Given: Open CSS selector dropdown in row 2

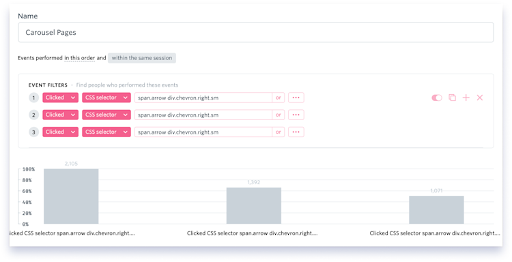Looking at the screenshot, I should (x=106, y=115).
